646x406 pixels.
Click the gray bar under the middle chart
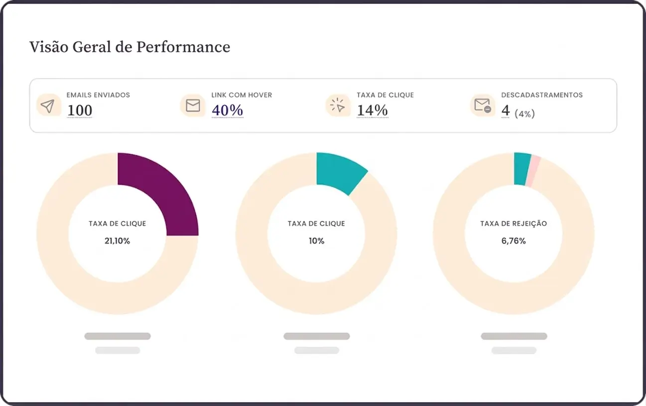point(316,336)
